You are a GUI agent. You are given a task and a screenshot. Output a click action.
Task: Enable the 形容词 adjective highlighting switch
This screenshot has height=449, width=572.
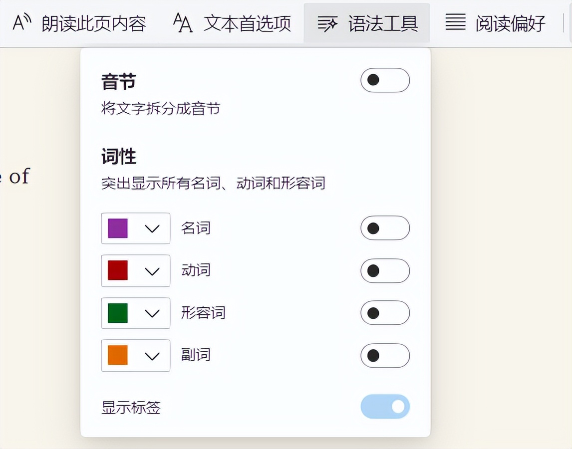[385, 313]
